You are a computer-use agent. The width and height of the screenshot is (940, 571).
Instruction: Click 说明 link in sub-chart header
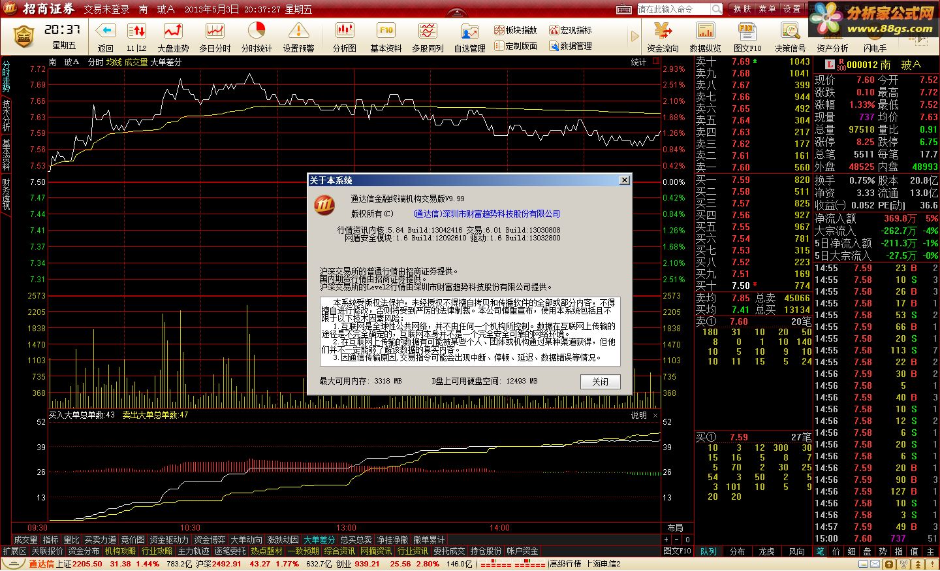638,415
